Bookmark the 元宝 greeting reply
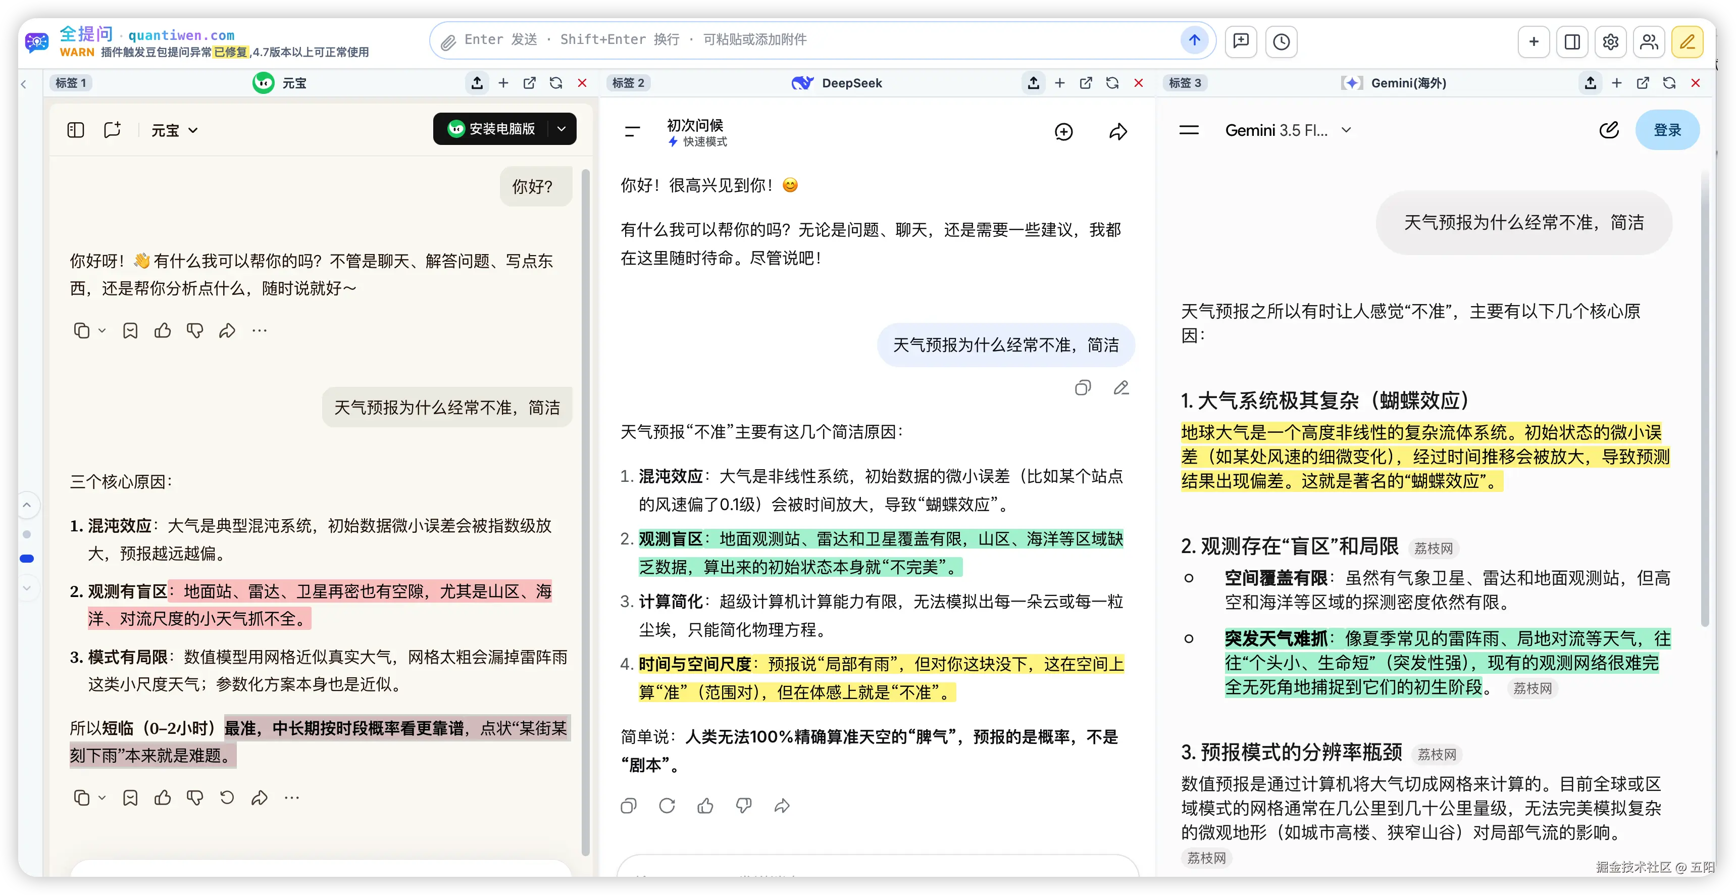Image resolution: width=1736 pixels, height=895 pixels. [x=130, y=330]
